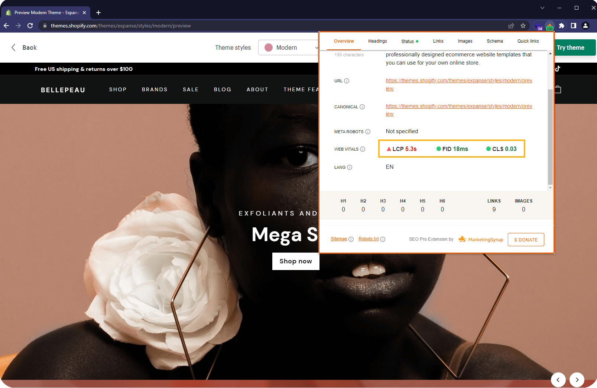
Task: Click info icon beside Robots.txt
Action: (383, 239)
